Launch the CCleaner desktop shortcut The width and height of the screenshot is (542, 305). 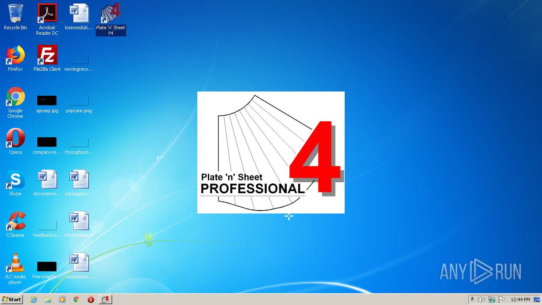[x=15, y=225]
